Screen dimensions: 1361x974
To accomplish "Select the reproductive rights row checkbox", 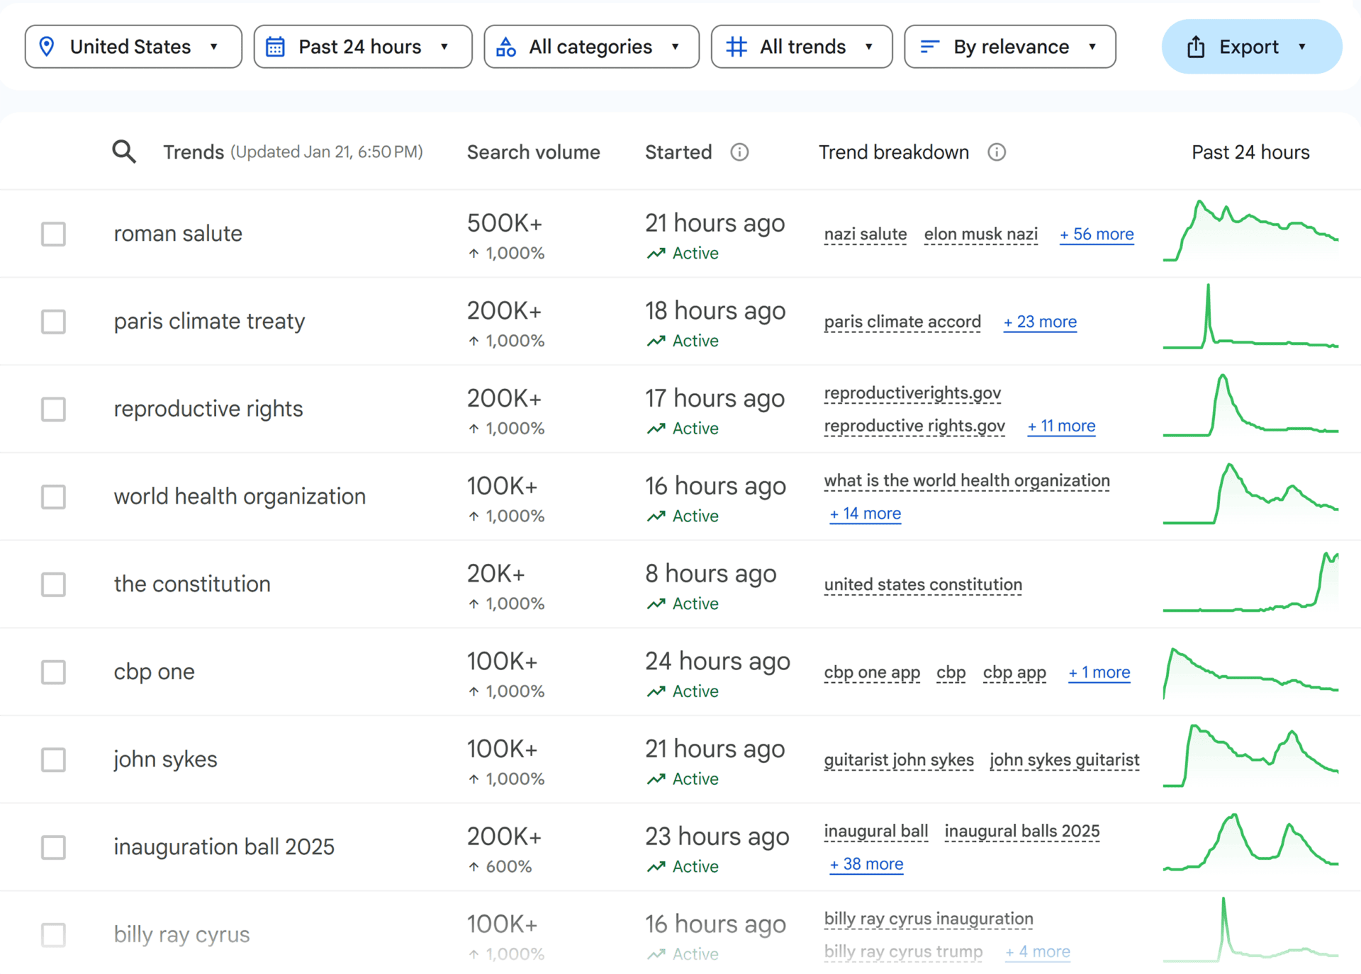I will tap(53, 409).
